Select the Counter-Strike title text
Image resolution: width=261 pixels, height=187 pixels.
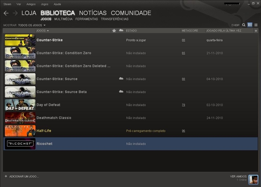[50, 40]
